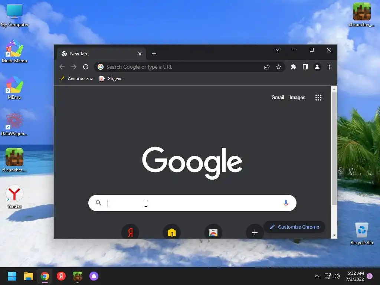This screenshot has width=380, height=285.
Task: Select the MEmu desktop icon
Action: coord(14,88)
